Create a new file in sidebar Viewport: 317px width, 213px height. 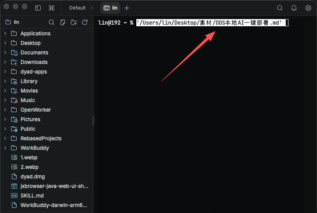coord(63,22)
